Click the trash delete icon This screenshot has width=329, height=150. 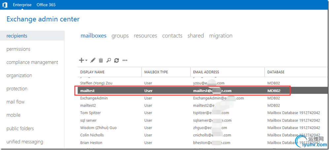(x=101, y=61)
